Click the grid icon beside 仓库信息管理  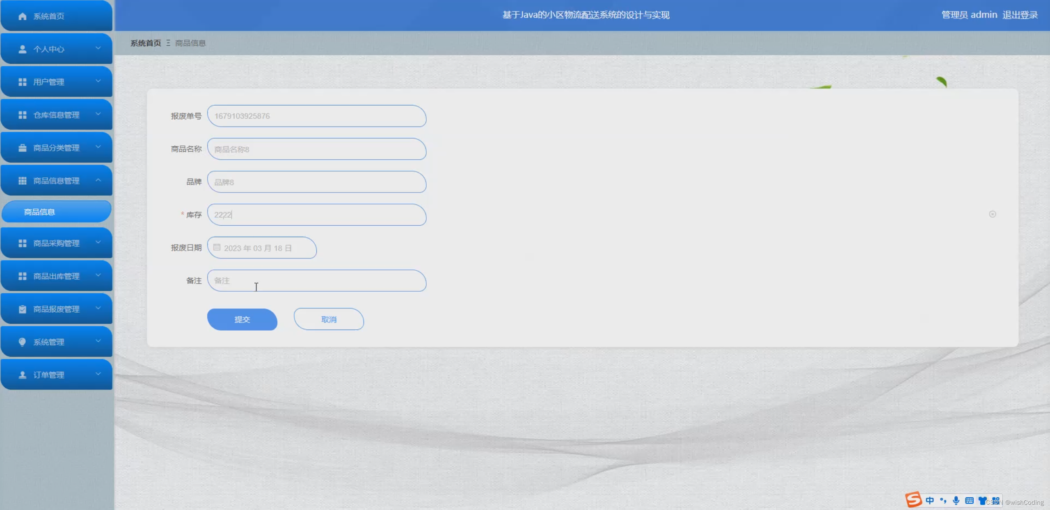click(x=23, y=115)
